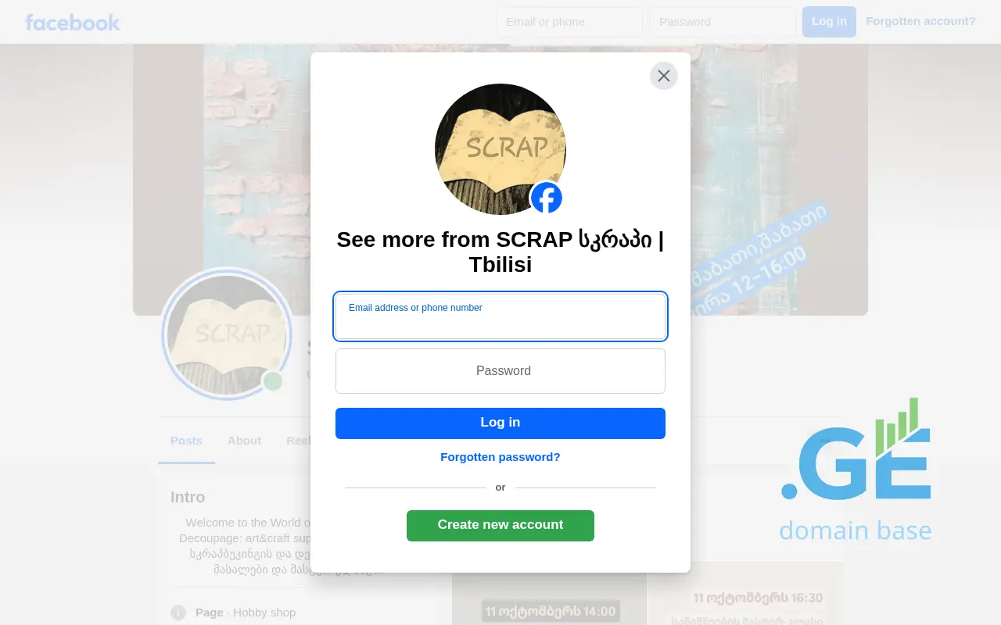Image resolution: width=1001 pixels, height=625 pixels.
Task: Focus the Email address or phone number field
Action: tap(500, 316)
